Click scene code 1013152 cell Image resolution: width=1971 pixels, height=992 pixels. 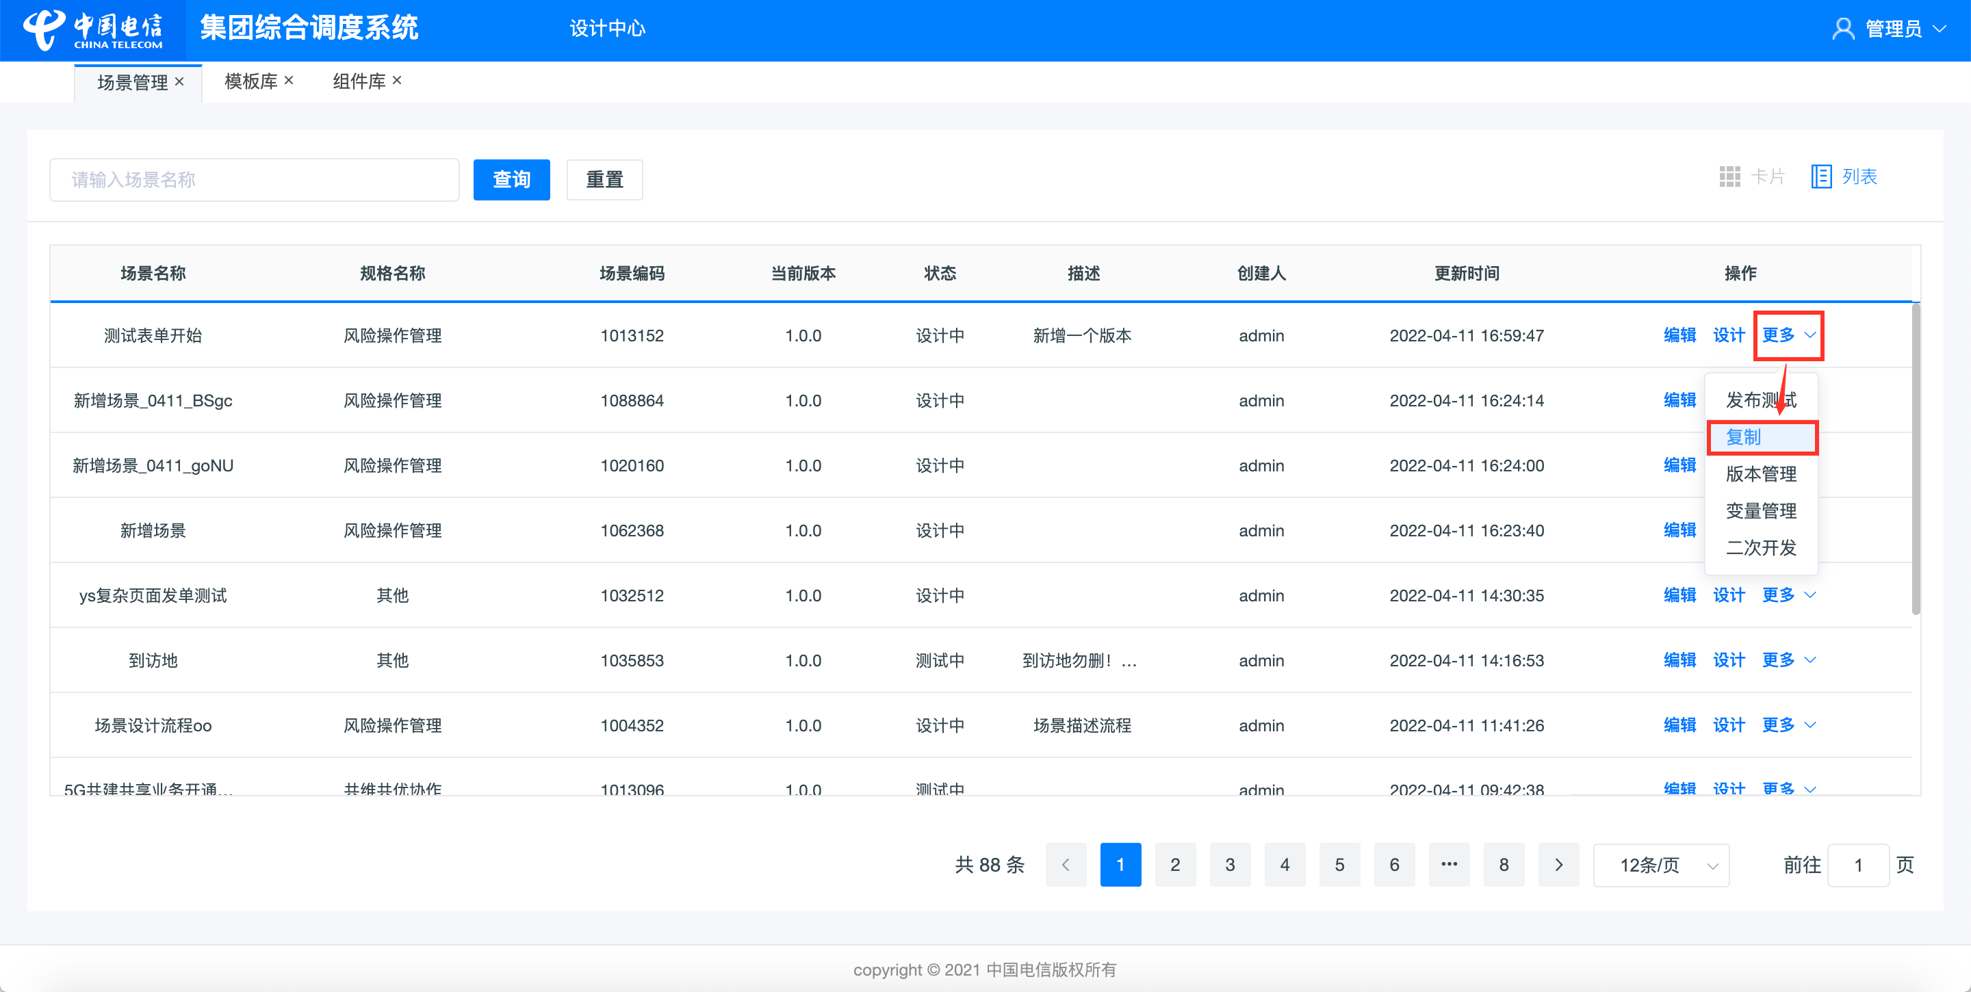pyautogui.click(x=632, y=336)
